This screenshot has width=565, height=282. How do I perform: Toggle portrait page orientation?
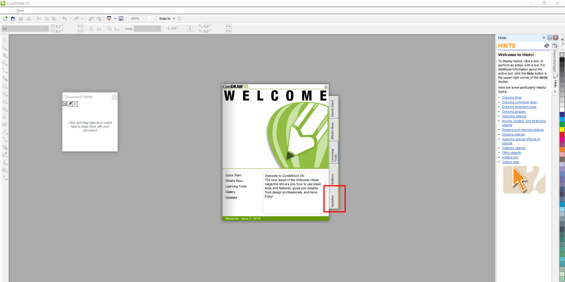(91, 29)
